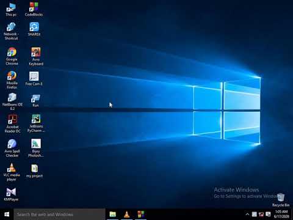Image resolution: width=293 pixels, height=220 pixels.
Task: Open the Action Center notifications icon
Action: (269, 215)
